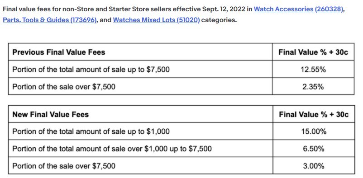This screenshot has height=178, width=363.
Task: Click the word 'categories.' in the intro
Action: coord(219,20)
